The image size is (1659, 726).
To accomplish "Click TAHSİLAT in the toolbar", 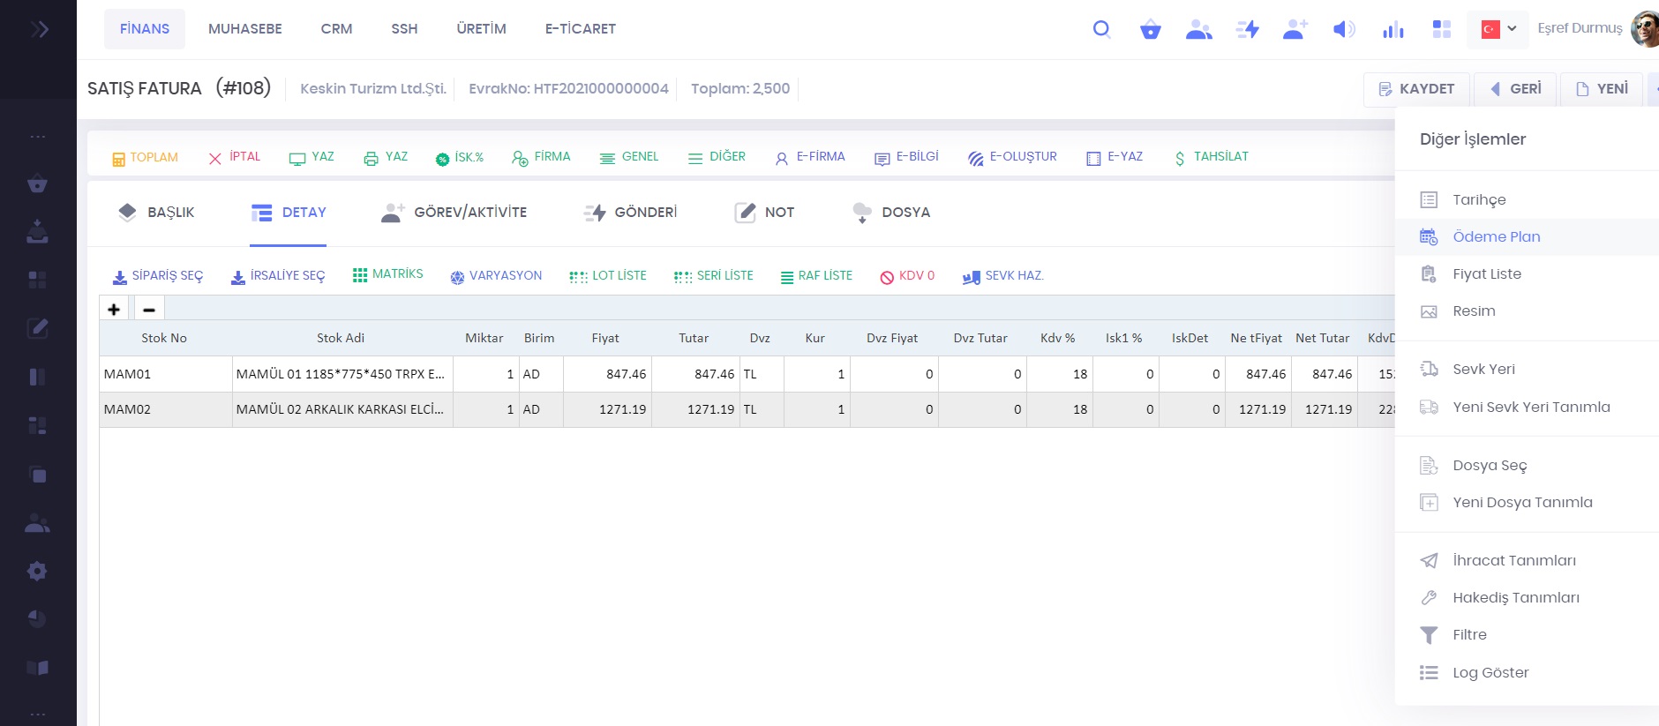I will tap(1211, 157).
